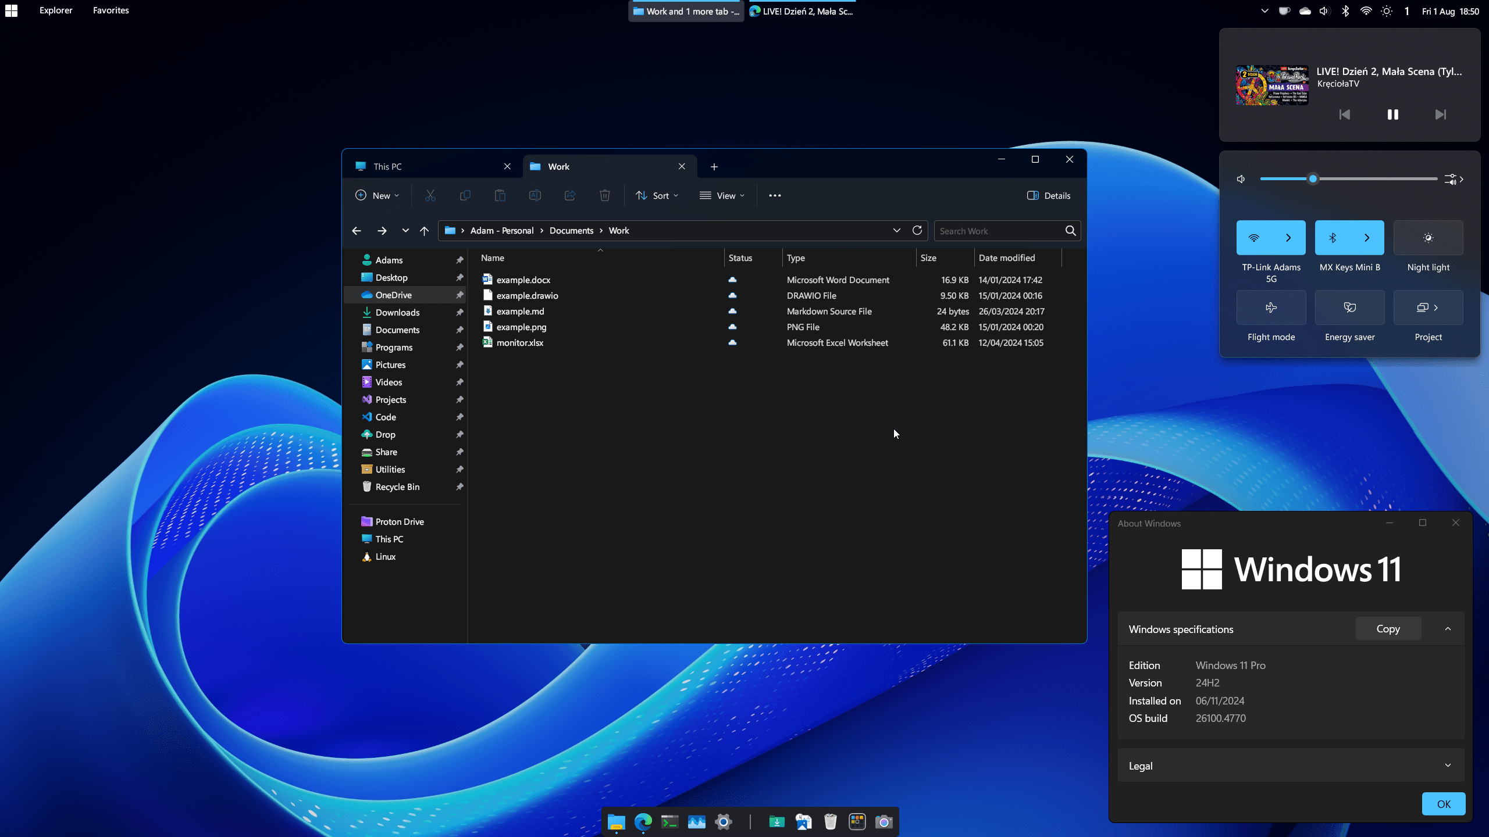Image resolution: width=1489 pixels, height=837 pixels.
Task: Open Favorites in top bar
Action: coord(111,10)
